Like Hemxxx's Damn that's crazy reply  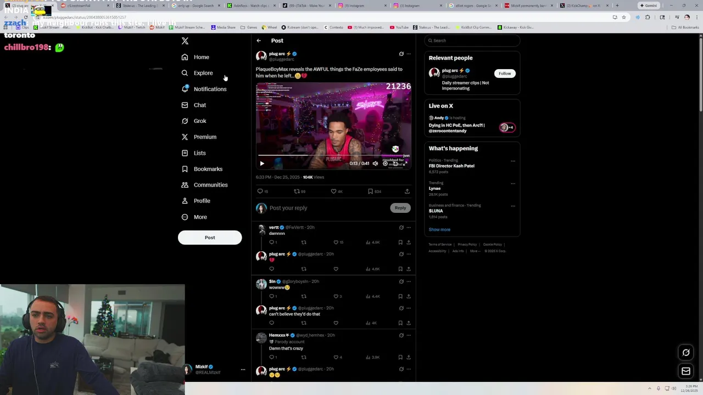click(x=336, y=357)
